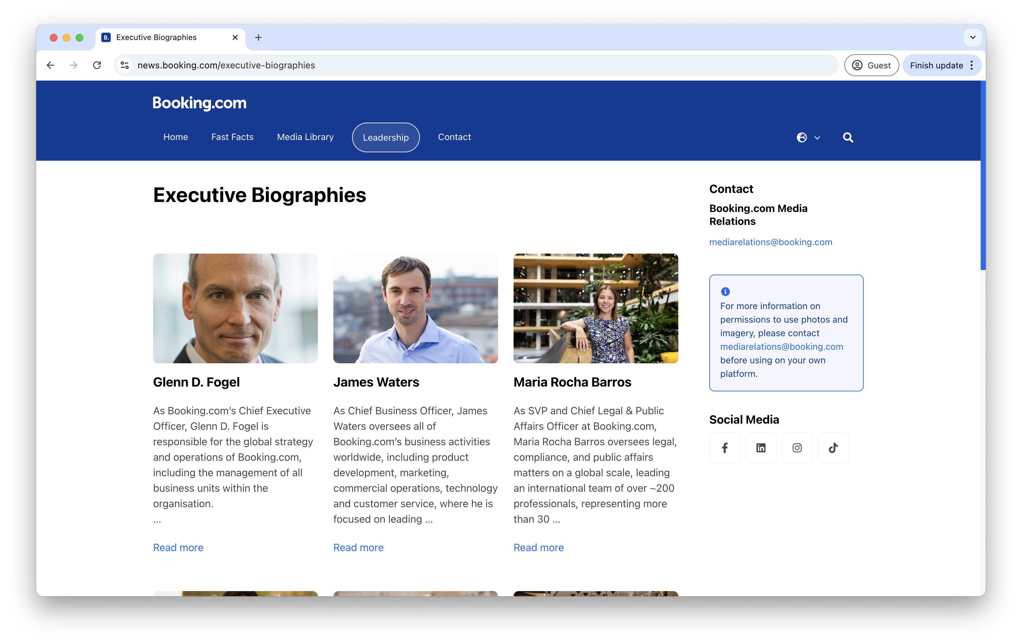Read more about Maria Rocha Barros
Image resolution: width=1022 pixels, height=644 pixels.
tap(538, 547)
